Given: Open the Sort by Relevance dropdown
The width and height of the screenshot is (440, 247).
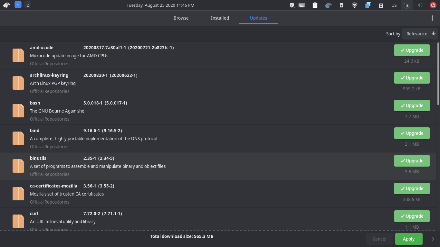Looking at the screenshot, I should [420, 34].
